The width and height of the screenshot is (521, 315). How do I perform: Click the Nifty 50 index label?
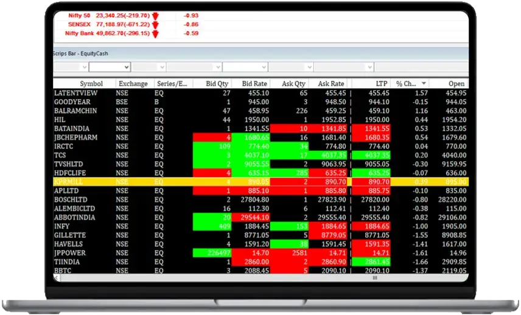[79, 16]
